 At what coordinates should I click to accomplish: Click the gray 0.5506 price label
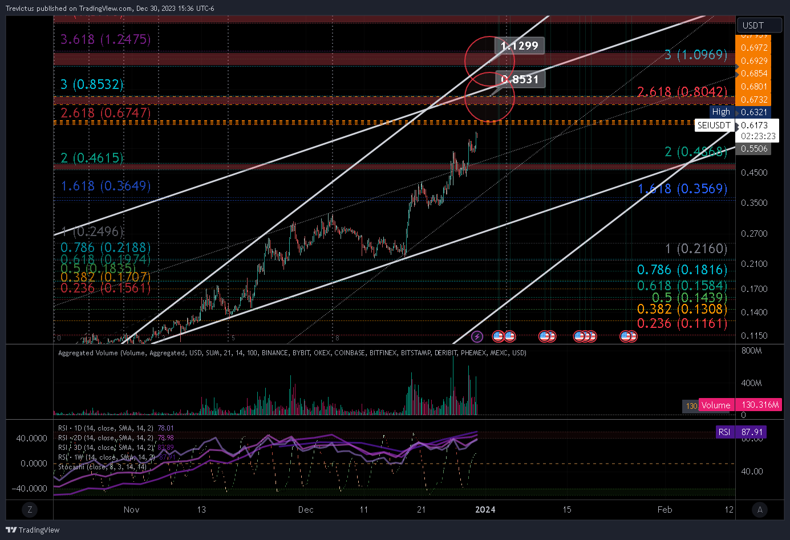(754, 148)
